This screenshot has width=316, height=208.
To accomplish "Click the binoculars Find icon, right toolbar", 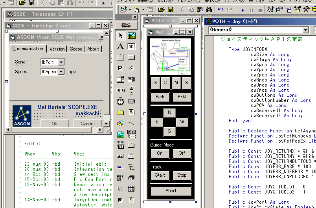I will (x=209, y=9).
